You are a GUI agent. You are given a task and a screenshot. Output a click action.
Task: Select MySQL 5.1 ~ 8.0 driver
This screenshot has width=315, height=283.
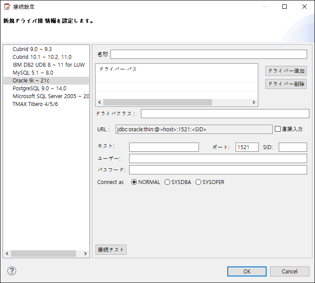coord(46,73)
